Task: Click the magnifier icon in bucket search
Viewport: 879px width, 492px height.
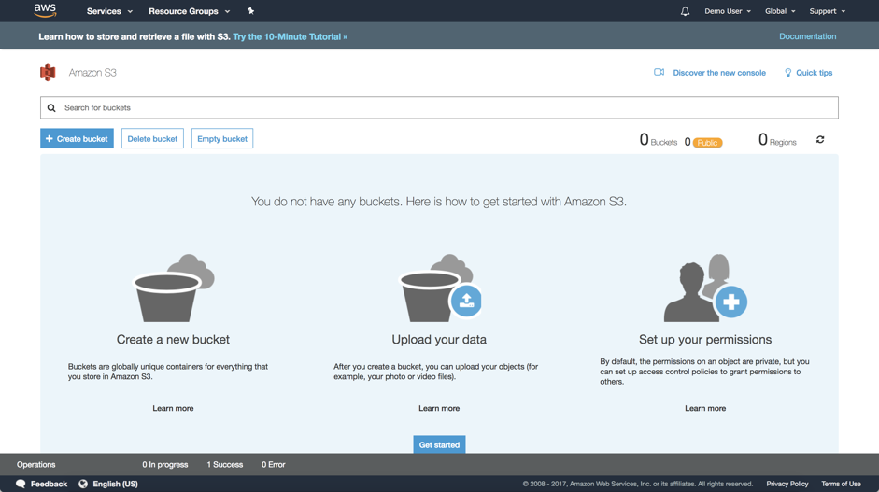Action: [51, 107]
